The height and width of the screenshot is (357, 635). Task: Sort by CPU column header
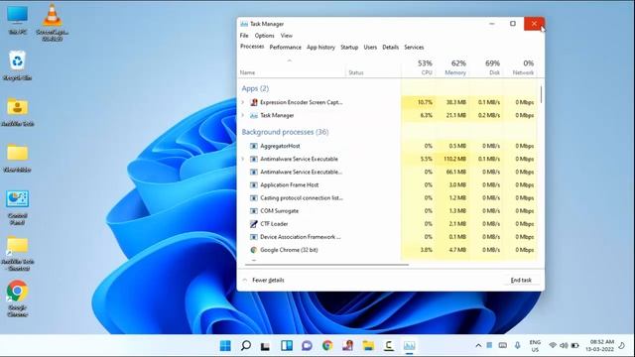419,67
